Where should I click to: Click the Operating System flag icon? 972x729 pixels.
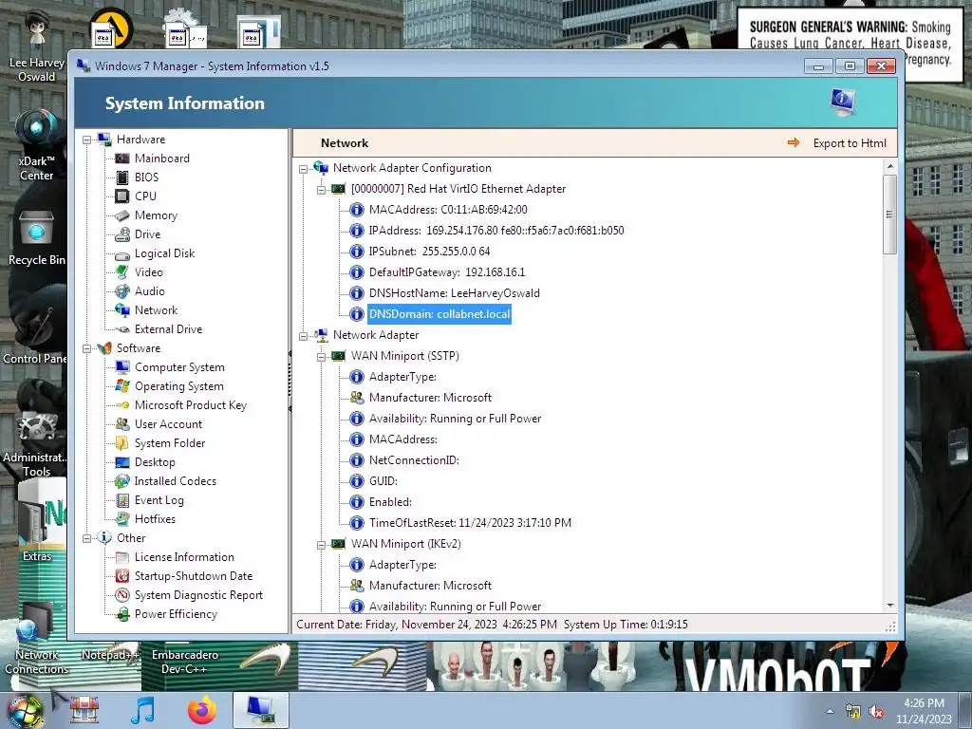(x=122, y=386)
